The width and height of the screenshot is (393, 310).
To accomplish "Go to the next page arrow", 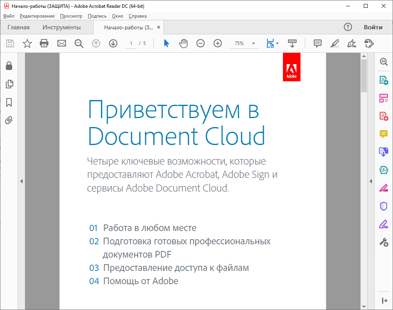I will tap(113, 43).
